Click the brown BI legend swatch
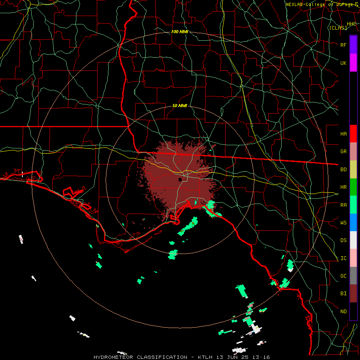 (x=353, y=294)
